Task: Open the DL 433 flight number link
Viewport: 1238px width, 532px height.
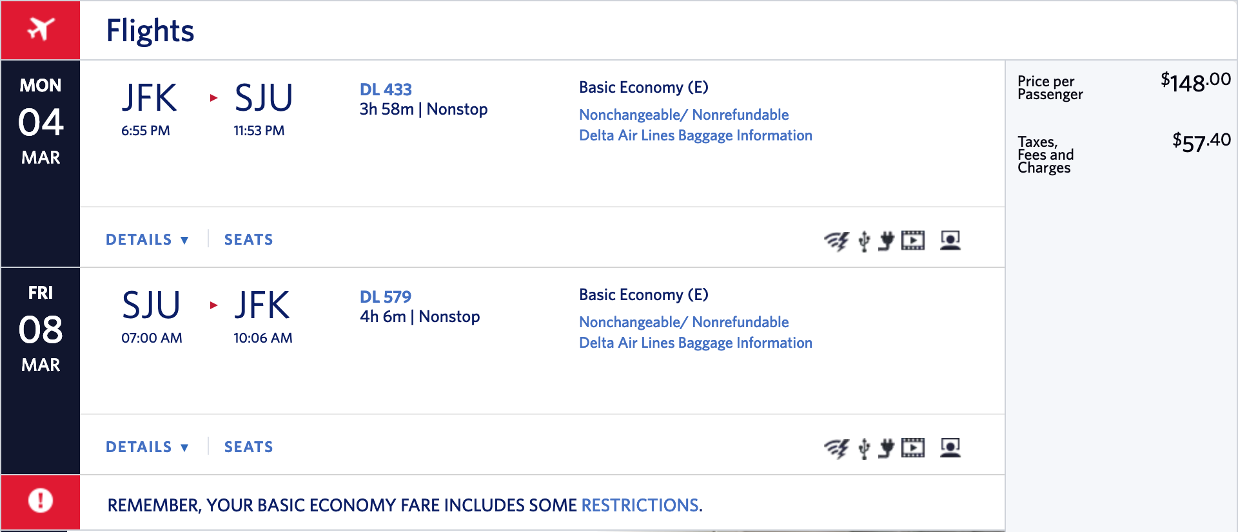Action: 386,90
